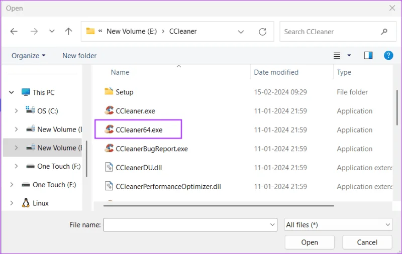402x254 pixels.
Task: Go up one folder level
Action: pyautogui.click(x=68, y=31)
